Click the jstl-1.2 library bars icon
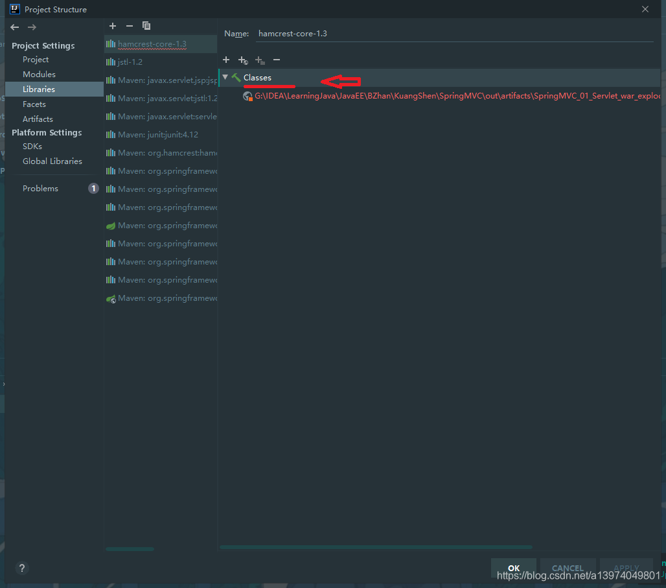Viewport: 666px width, 588px height. [x=111, y=62]
